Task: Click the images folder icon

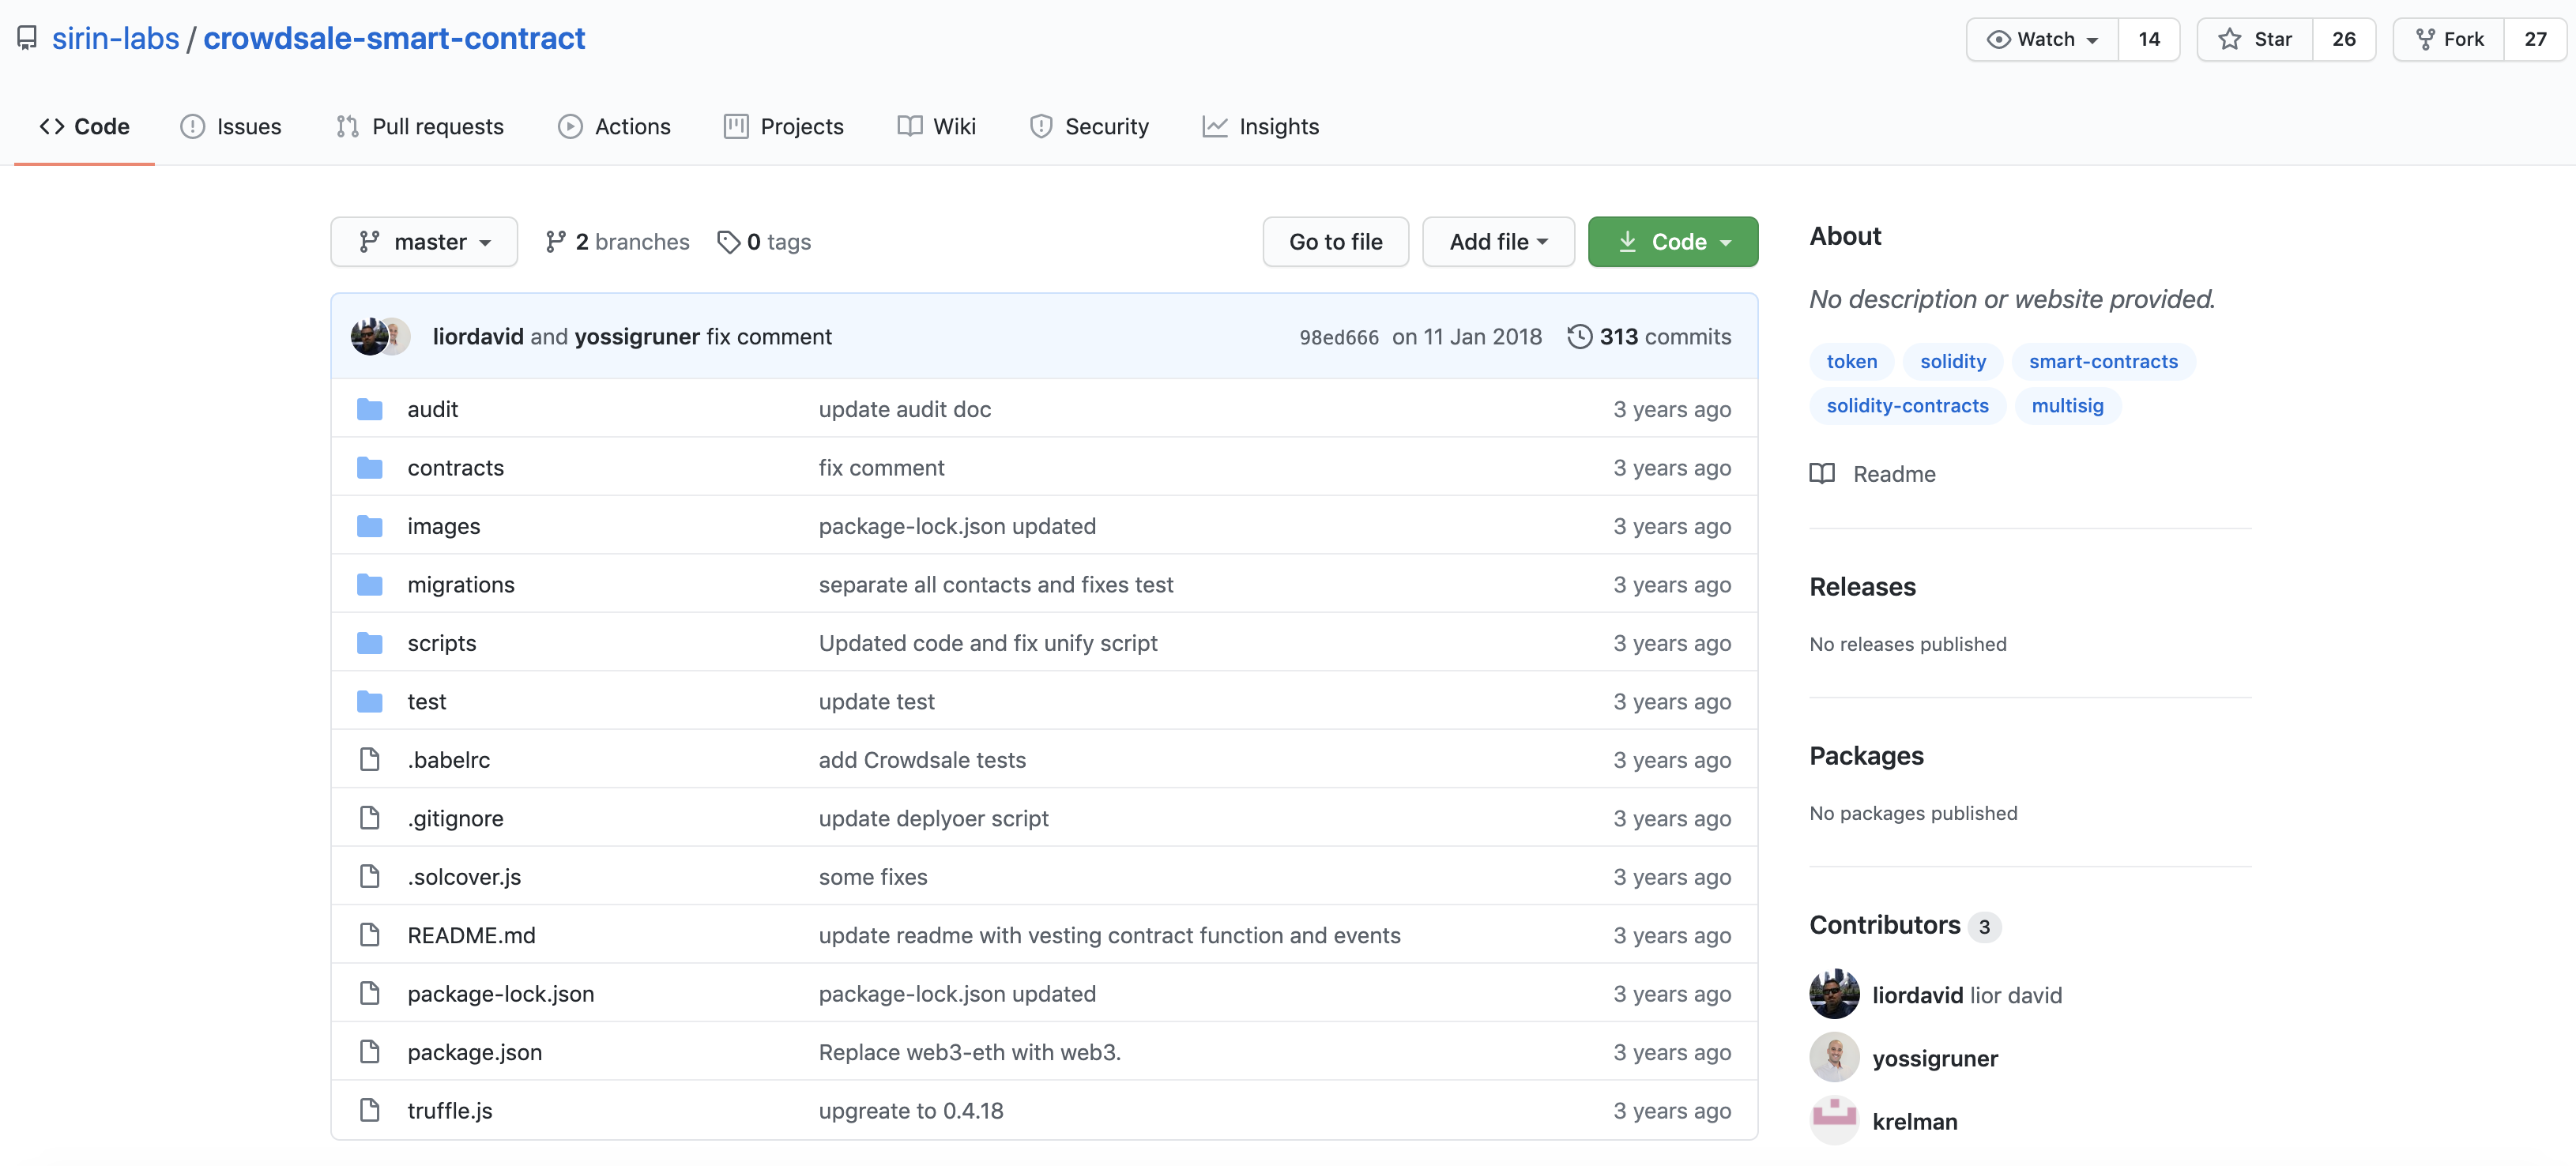Action: 370,526
